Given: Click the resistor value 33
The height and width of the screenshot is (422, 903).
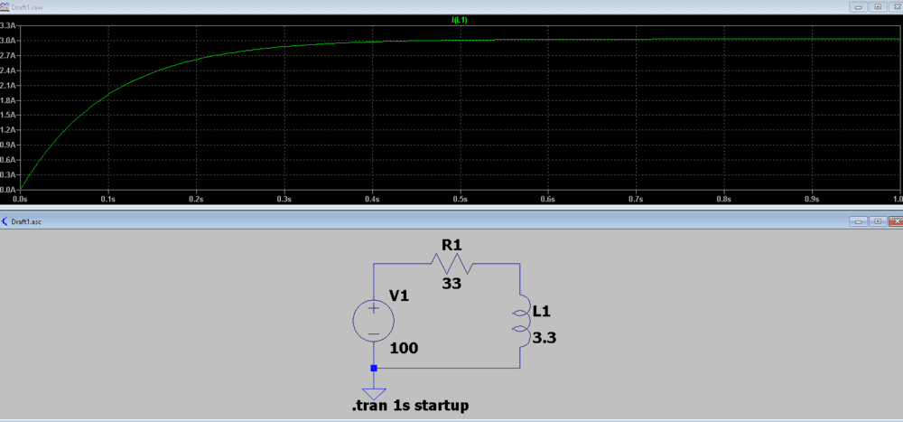Looking at the screenshot, I should point(452,284).
